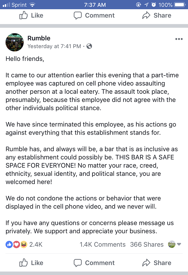The width and height of the screenshot is (188, 275).
Task: Open the three-dots post options menu
Action: (179, 39)
